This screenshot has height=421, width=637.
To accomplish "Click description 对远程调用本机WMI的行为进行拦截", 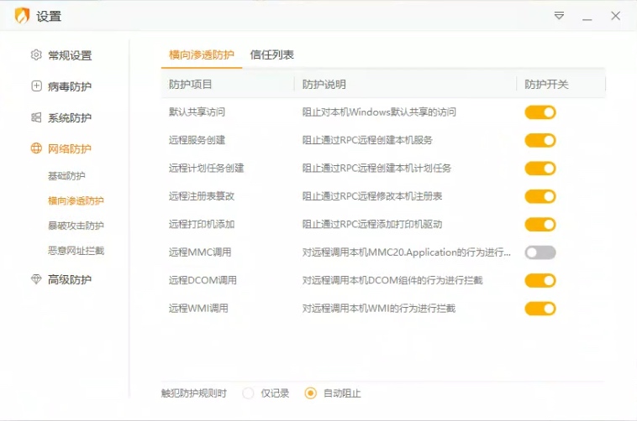I will coord(379,308).
